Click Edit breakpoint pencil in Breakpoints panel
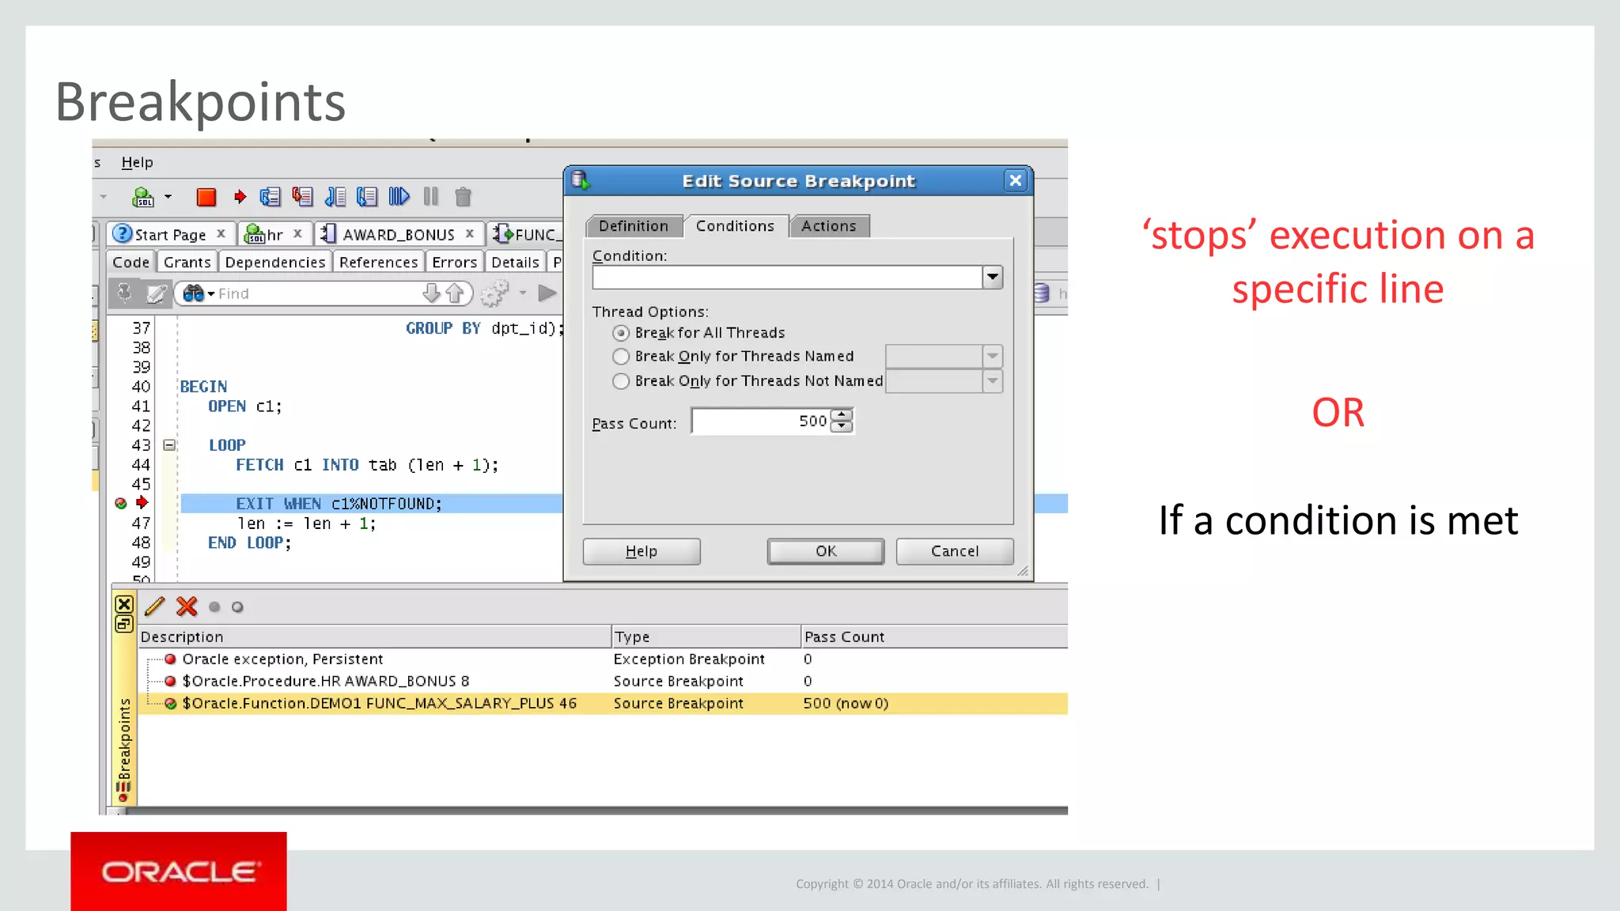 155,607
